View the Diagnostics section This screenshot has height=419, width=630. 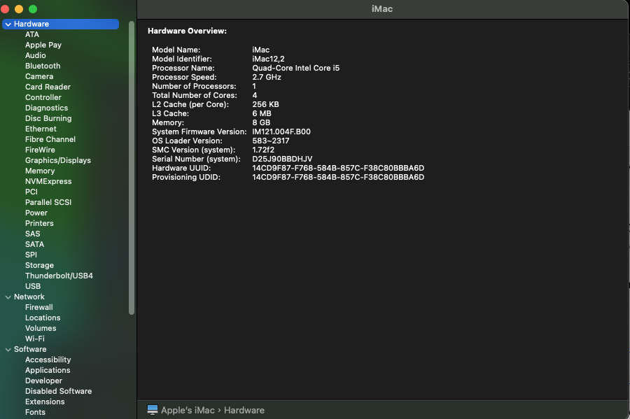[x=46, y=108]
